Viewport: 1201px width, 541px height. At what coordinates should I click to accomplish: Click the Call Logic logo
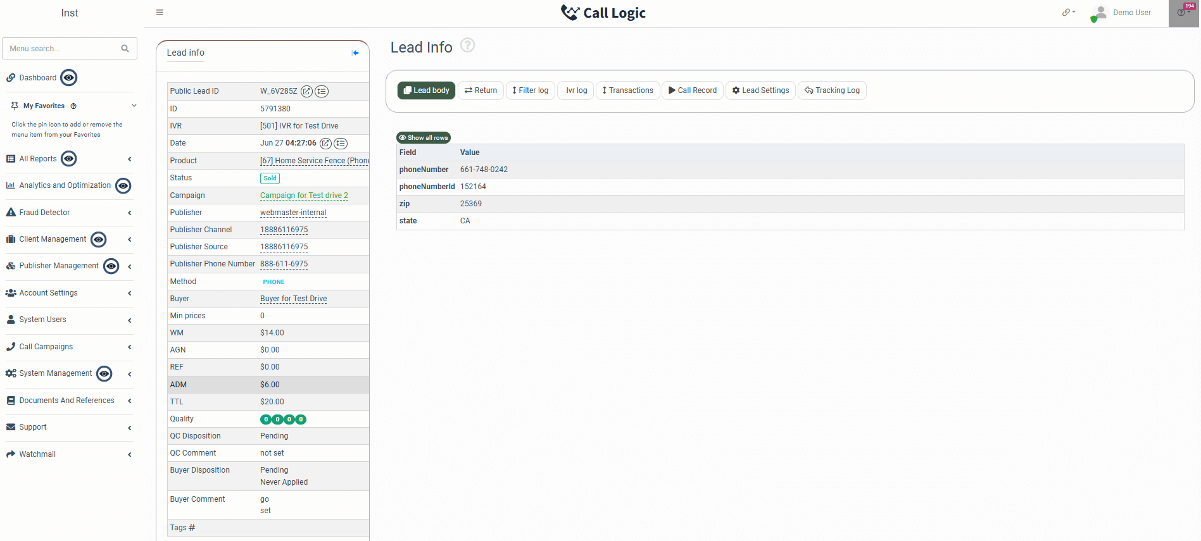point(603,13)
